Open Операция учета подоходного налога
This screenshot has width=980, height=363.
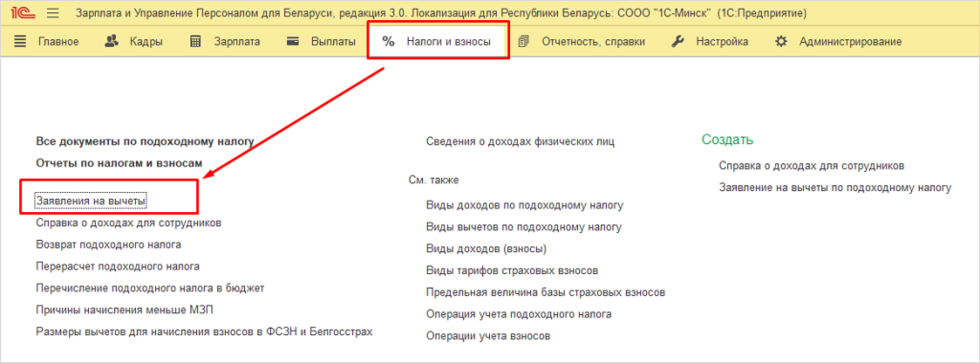pos(518,313)
